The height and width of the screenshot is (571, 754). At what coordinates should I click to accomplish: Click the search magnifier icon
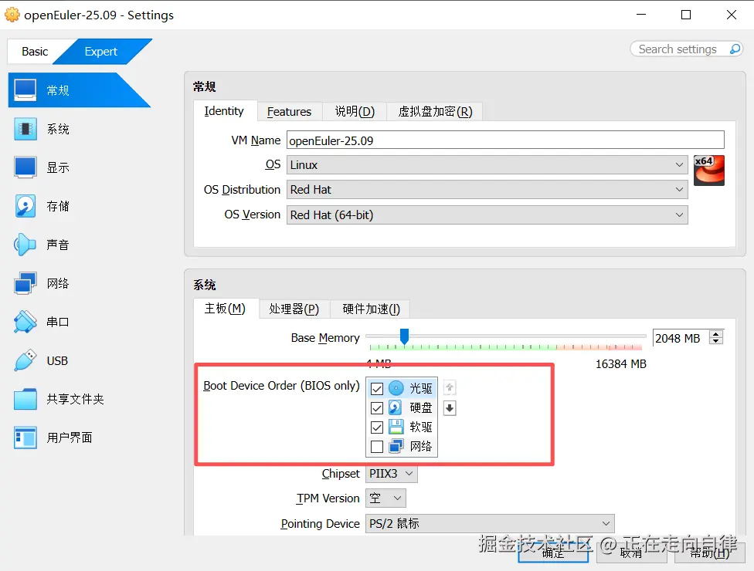tap(735, 49)
